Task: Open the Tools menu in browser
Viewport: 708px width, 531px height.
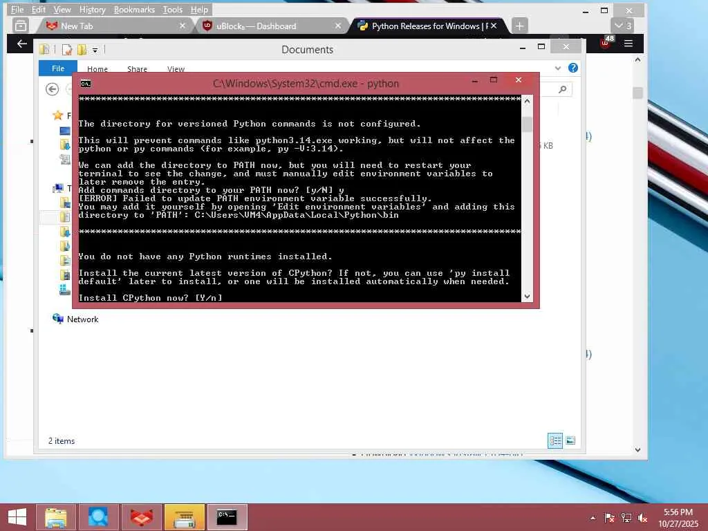Action: click(172, 10)
